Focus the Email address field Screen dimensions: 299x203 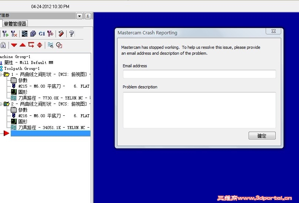(199, 74)
